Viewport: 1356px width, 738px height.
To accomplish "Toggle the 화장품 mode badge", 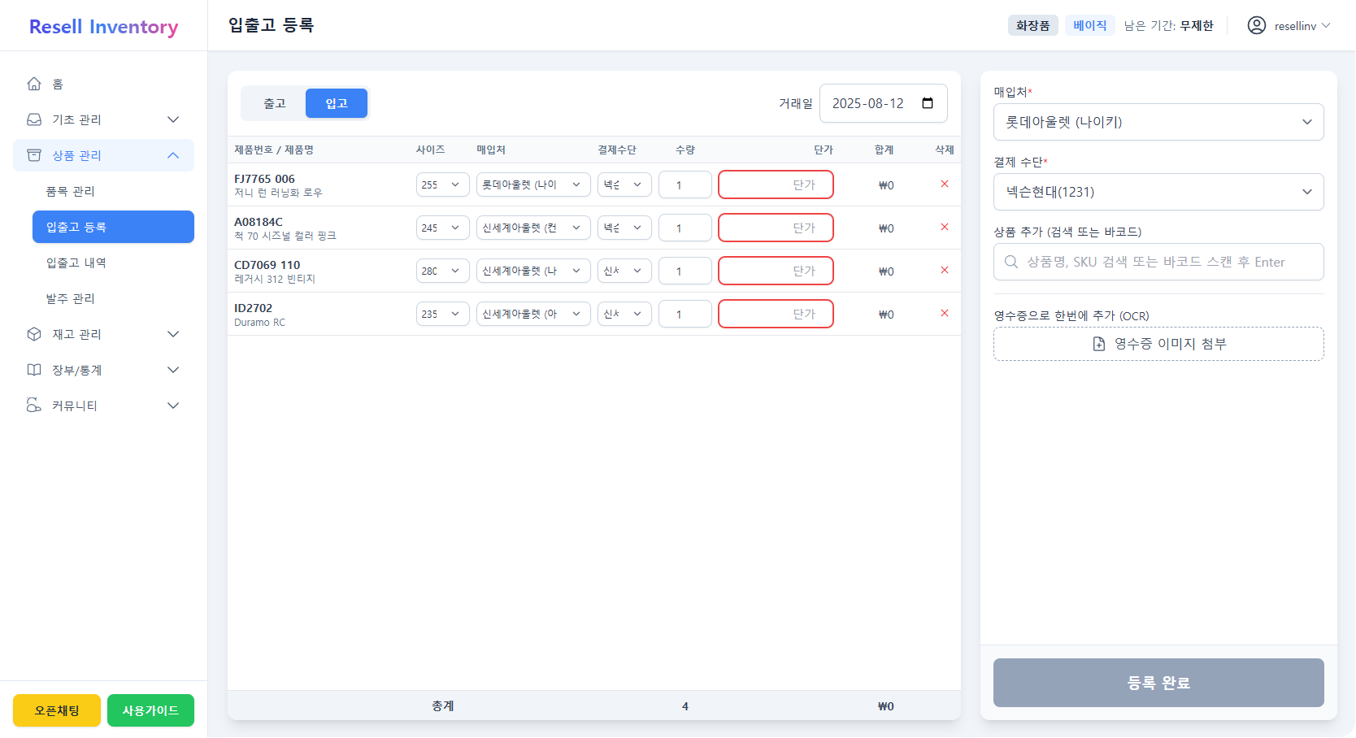I will (x=1032, y=25).
